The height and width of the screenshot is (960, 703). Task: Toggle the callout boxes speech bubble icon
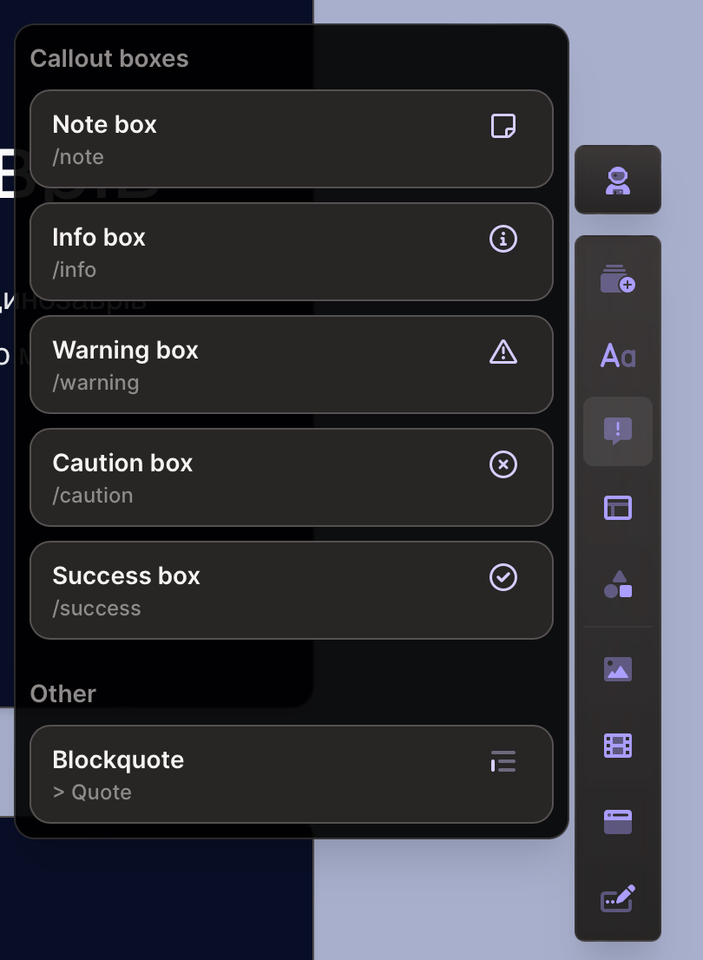pos(617,431)
